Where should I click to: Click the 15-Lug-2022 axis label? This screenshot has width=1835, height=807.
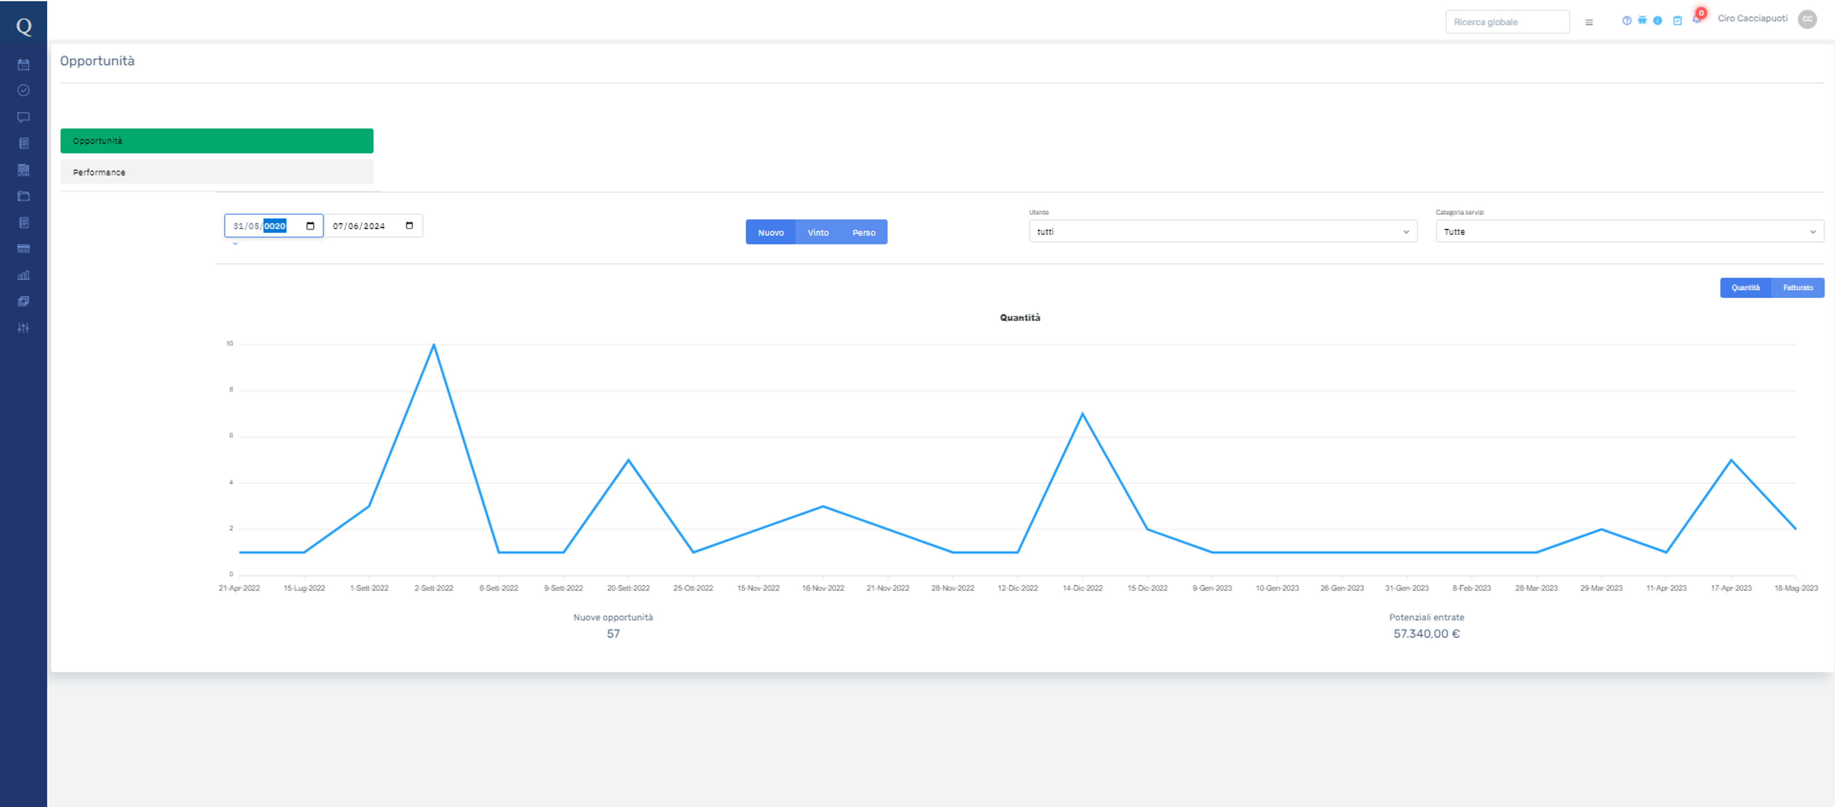(x=304, y=588)
